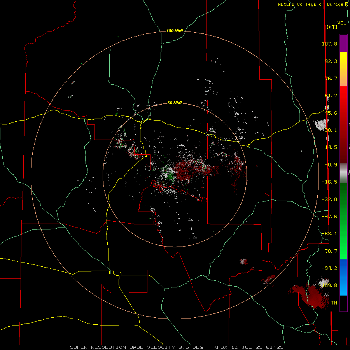Click the Super-Resolution Base Velocity caption

tap(177, 347)
